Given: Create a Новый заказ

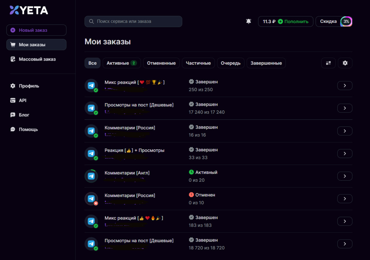Looking at the screenshot, I should pyautogui.click(x=36, y=30).
